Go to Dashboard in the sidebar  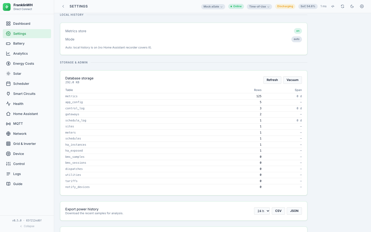tap(27, 24)
